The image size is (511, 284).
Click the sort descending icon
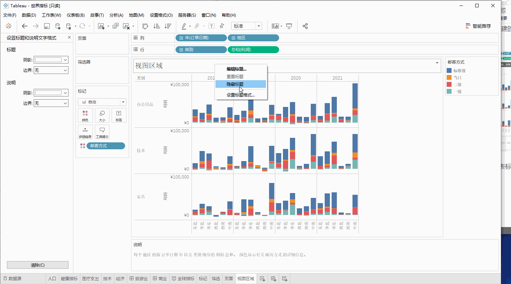168,26
